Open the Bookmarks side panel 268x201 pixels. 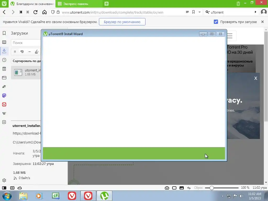click(4, 33)
